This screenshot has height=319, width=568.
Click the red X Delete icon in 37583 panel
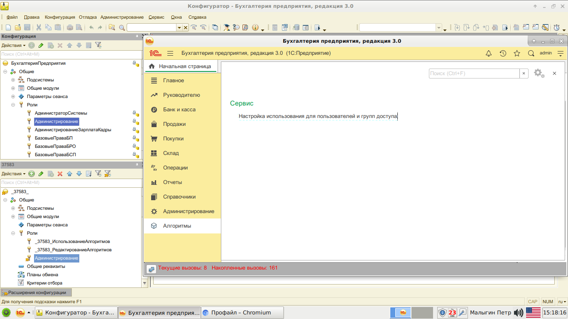pyautogui.click(x=60, y=174)
